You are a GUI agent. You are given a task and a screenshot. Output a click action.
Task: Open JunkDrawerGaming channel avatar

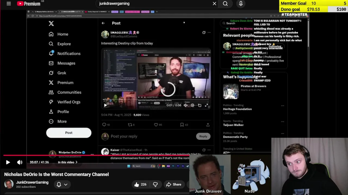coord(9,184)
